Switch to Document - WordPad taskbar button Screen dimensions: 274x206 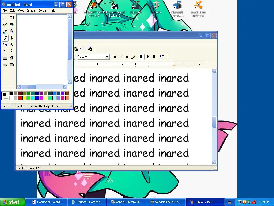pos(48,202)
